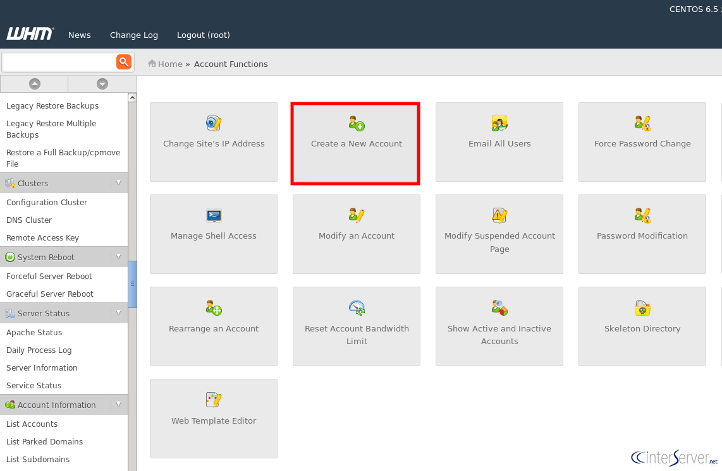Click the Clusters section icon
722x471 pixels.
click(9, 183)
